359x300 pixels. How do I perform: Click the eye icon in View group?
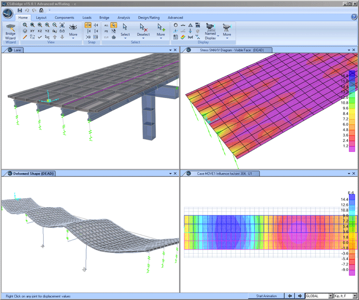(73, 28)
